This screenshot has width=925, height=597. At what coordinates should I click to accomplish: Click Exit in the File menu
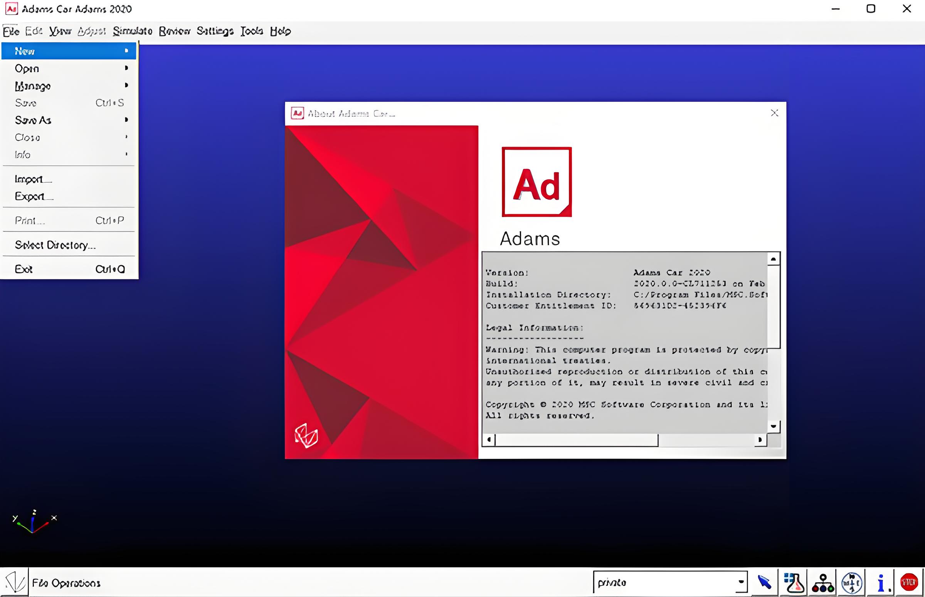(24, 269)
